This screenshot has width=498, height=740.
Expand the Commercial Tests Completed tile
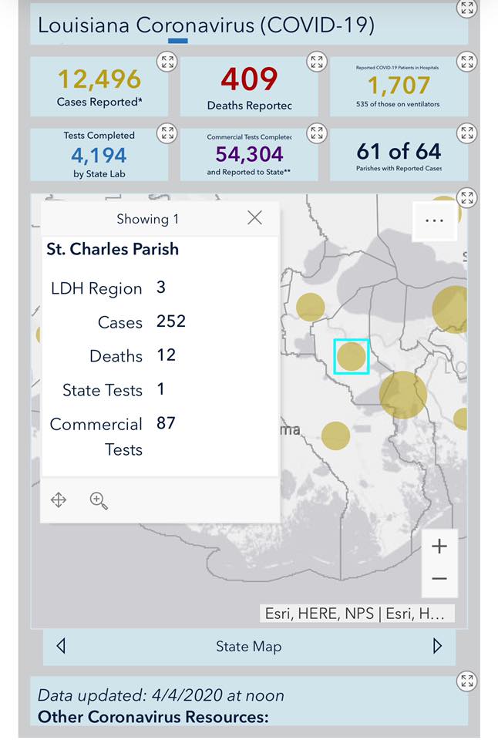click(x=317, y=133)
